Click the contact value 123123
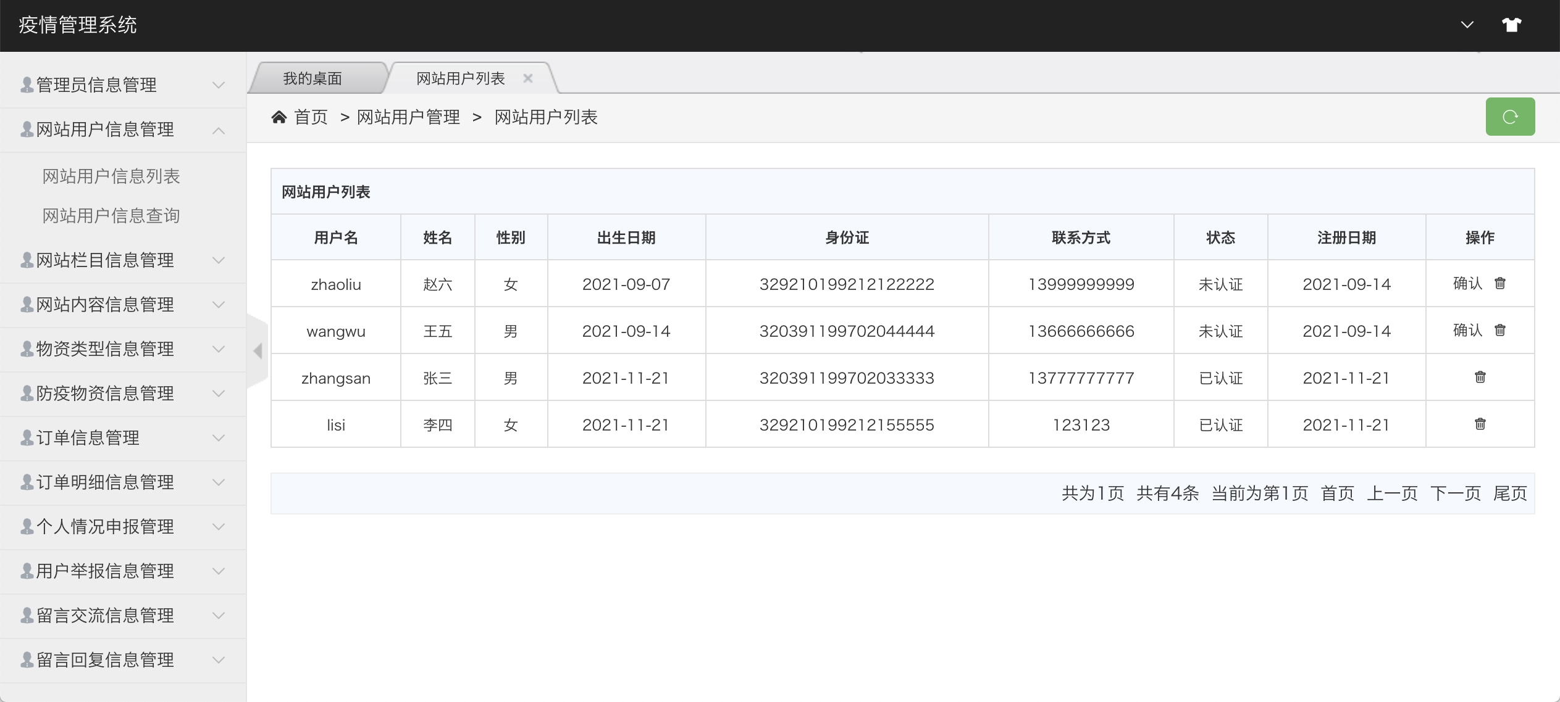 pos(1081,425)
